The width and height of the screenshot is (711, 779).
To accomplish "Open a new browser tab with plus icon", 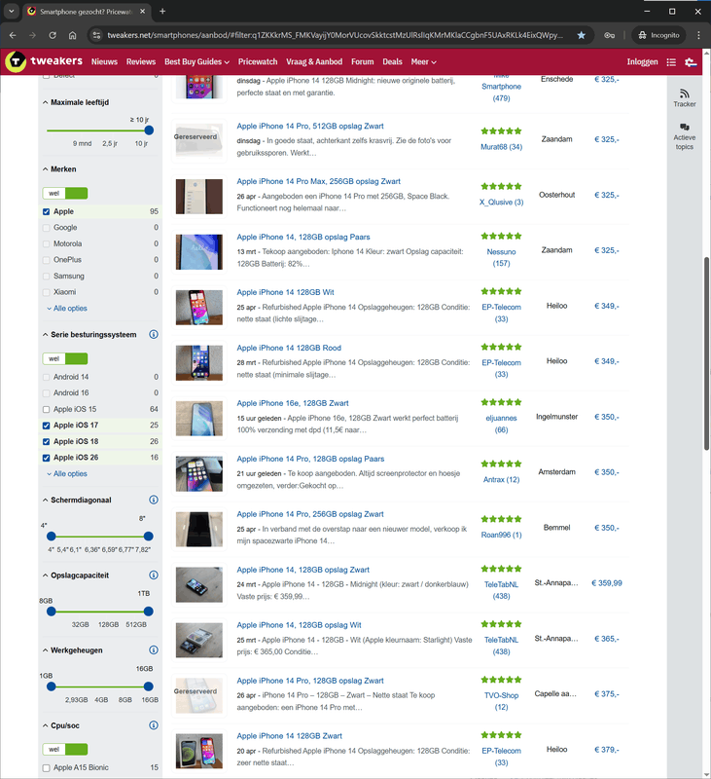I will pyautogui.click(x=162, y=11).
